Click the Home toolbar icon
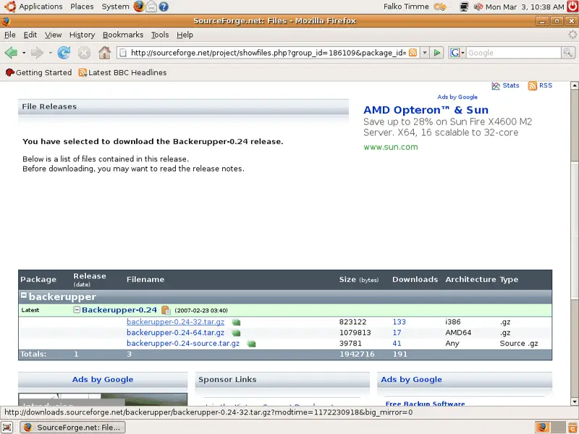 [x=104, y=53]
